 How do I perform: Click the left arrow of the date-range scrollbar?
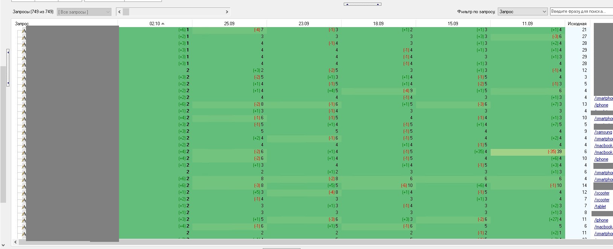(x=120, y=12)
